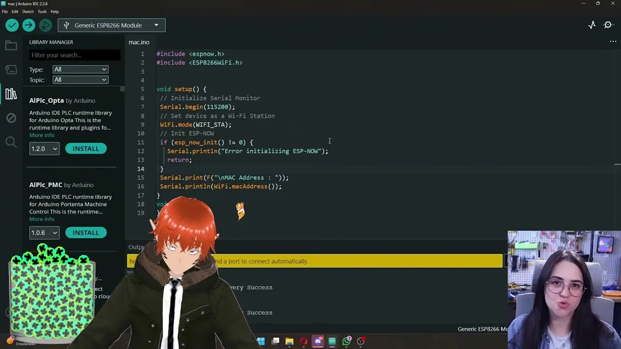This screenshot has height=349, width=621.
Task: Install the AlPlc_Opta library
Action: tap(86, 149)
